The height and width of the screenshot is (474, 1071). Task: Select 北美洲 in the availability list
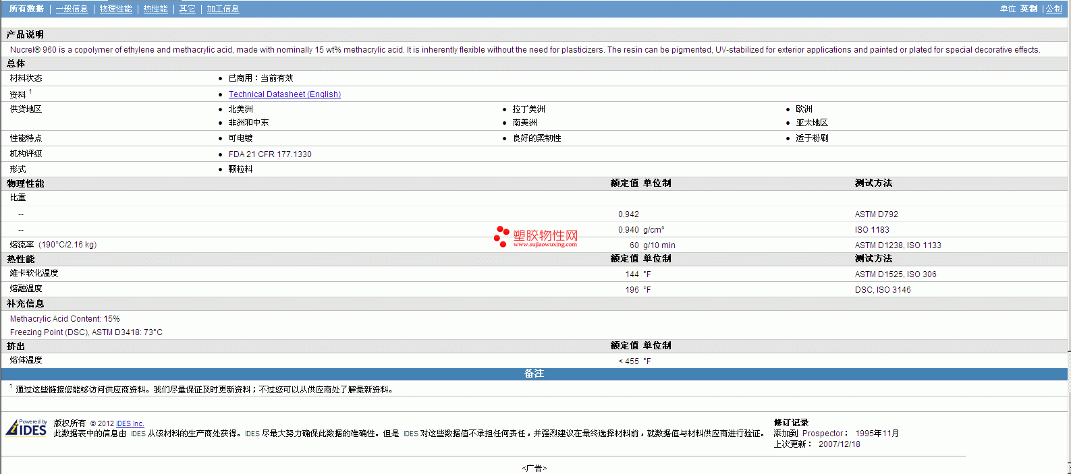point(240,109)
